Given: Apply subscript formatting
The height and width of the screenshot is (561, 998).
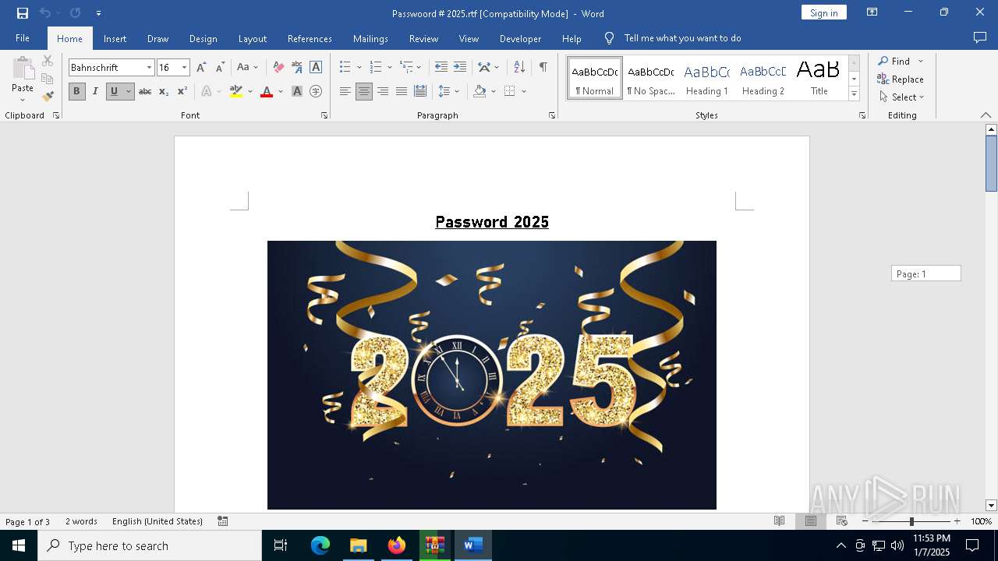Looking at the screenshot, I should point(164,91).
